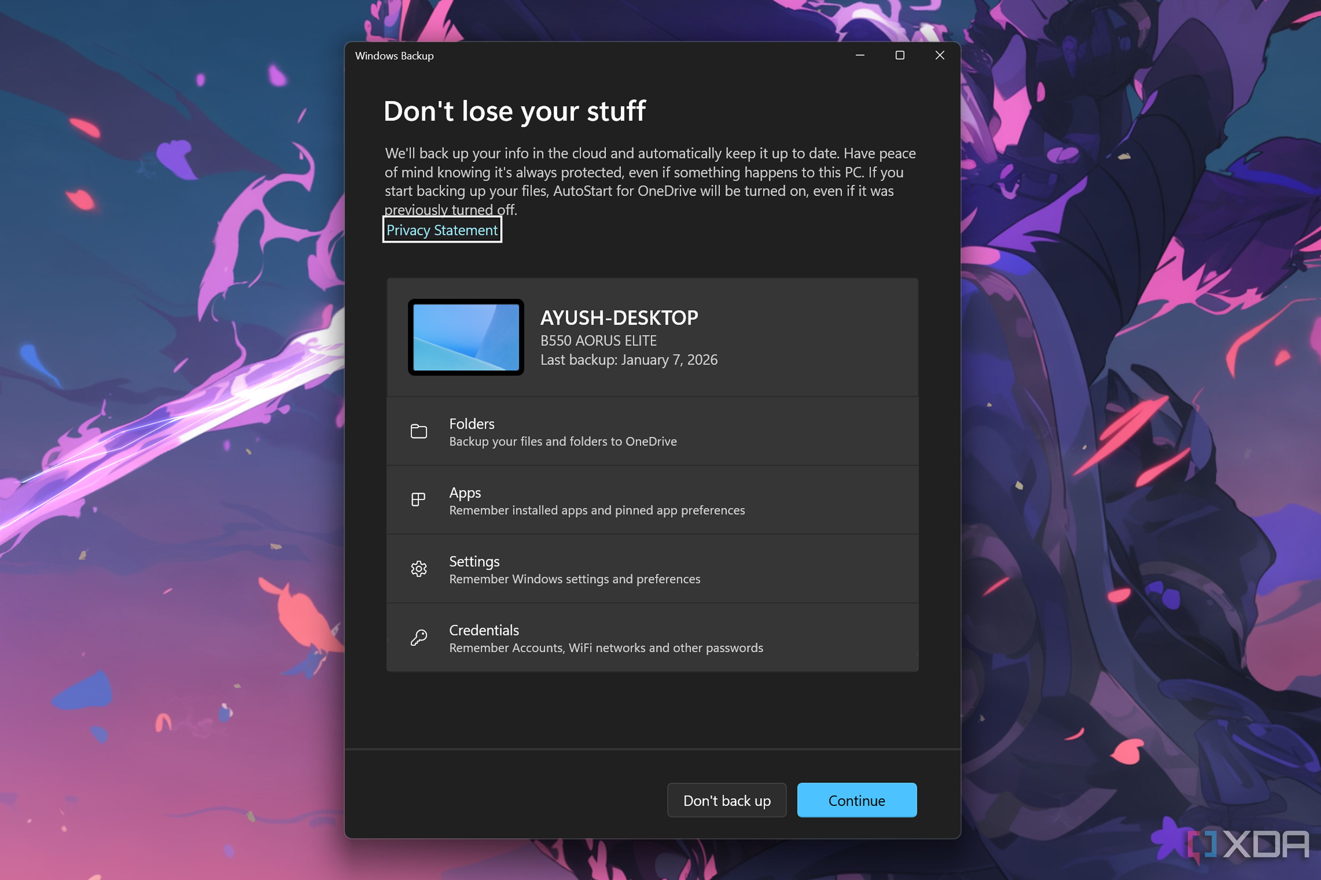Expand the Folders backup row
1321x880 pixels.
[652, 431]
